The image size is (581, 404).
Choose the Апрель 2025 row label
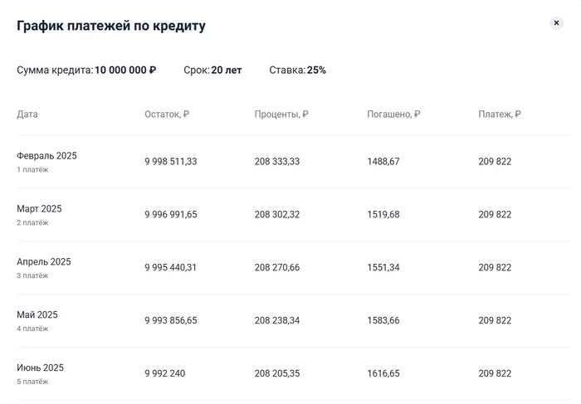coord(44,262)
